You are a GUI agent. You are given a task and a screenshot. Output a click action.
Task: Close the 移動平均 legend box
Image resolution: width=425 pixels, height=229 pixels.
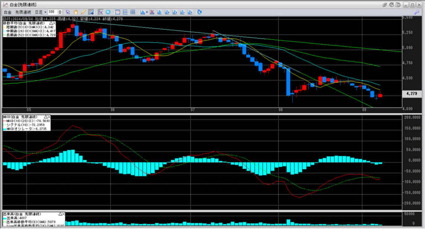point(54,23)
